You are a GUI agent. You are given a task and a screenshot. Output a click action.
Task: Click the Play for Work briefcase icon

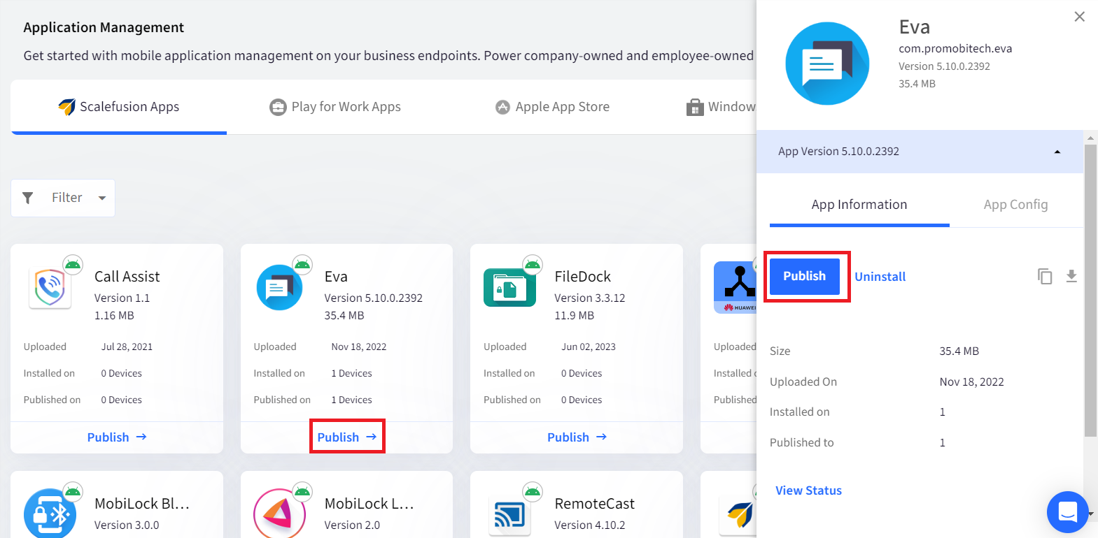278,107
